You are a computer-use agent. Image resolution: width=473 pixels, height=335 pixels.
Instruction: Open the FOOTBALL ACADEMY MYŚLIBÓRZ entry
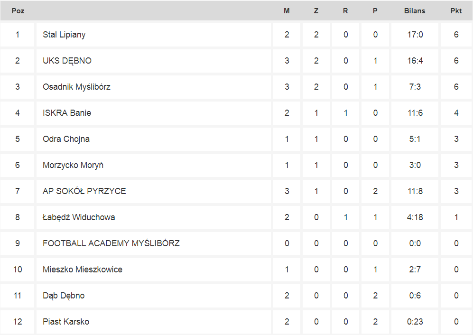tap(111, 243)
